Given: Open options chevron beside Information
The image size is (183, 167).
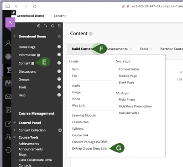Looking at the screenshot, I should (59, 54).
